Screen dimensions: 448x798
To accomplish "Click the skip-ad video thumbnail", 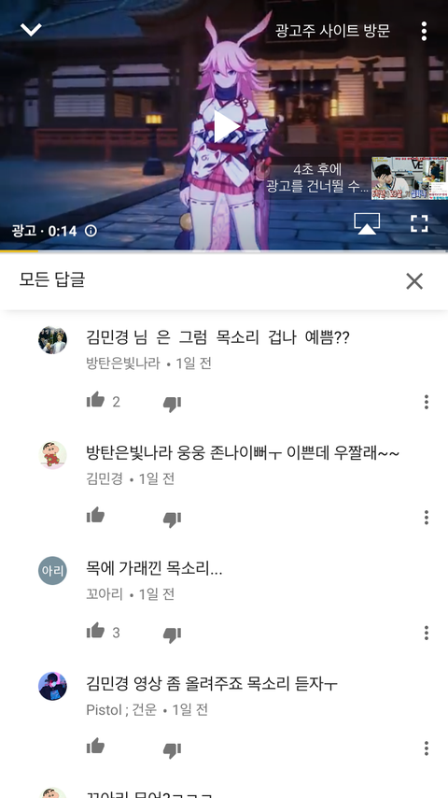I will pyautogui.click(x=410, y=178).
